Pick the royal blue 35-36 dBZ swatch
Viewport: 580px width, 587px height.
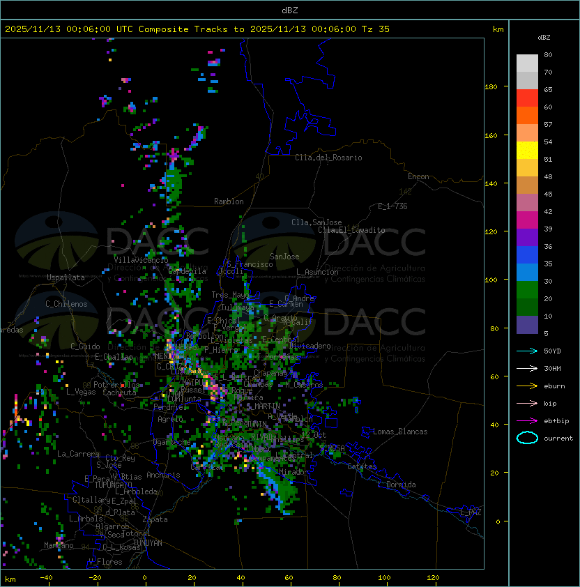point(527,254)
